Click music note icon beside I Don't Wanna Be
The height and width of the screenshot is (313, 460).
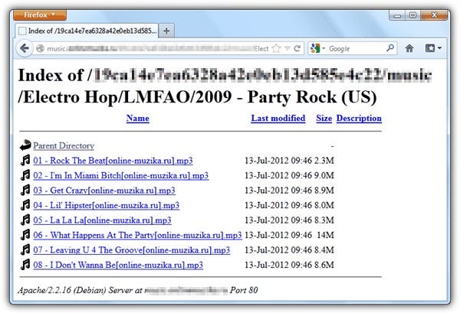pos(25,265)
